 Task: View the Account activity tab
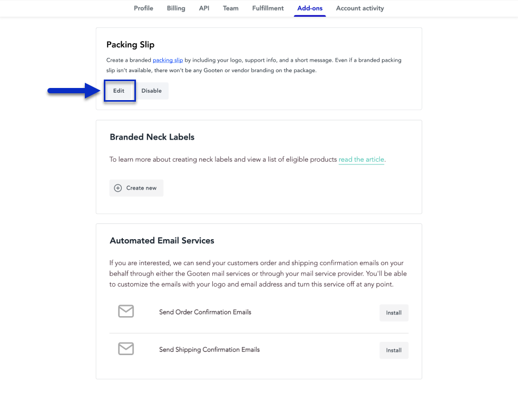(360, 8)
